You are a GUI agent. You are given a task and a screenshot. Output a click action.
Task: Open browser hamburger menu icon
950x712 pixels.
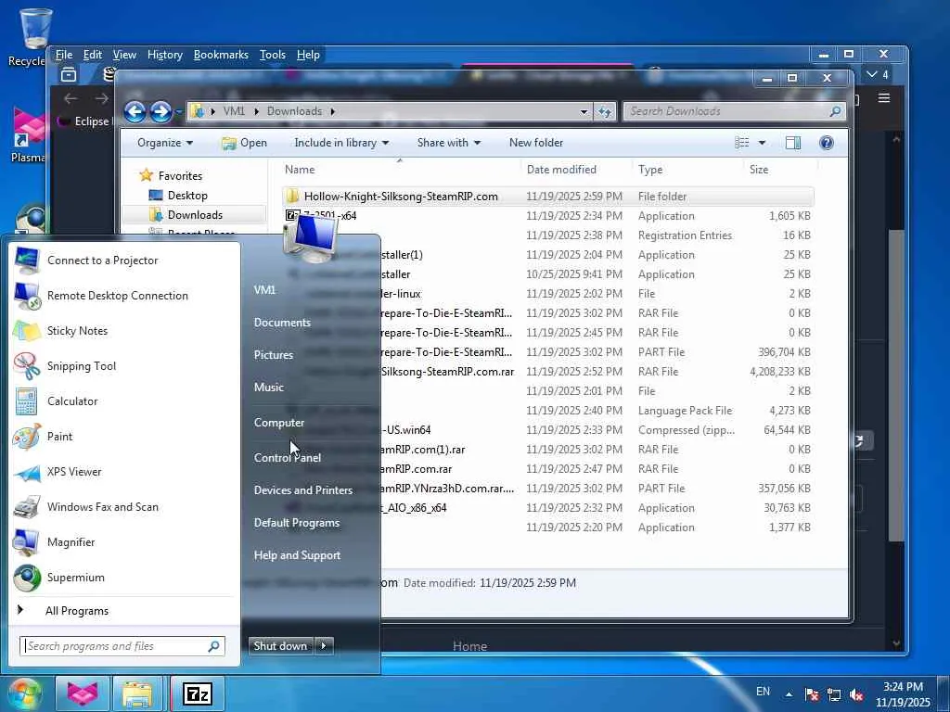click(x=884, y=98)
